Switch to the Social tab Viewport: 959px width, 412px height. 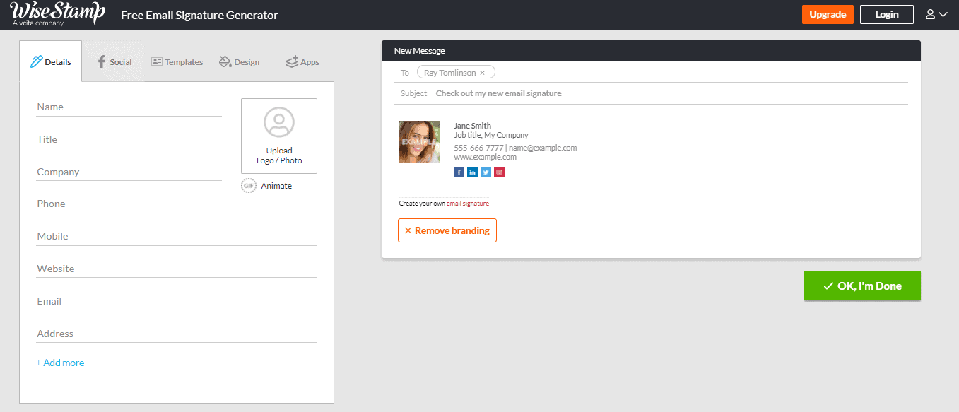[x=114, y=62]
